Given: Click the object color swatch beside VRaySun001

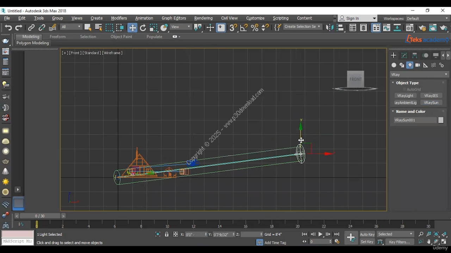Looking at the screenshot, I should pyautogui.click(x=441, y=120).
